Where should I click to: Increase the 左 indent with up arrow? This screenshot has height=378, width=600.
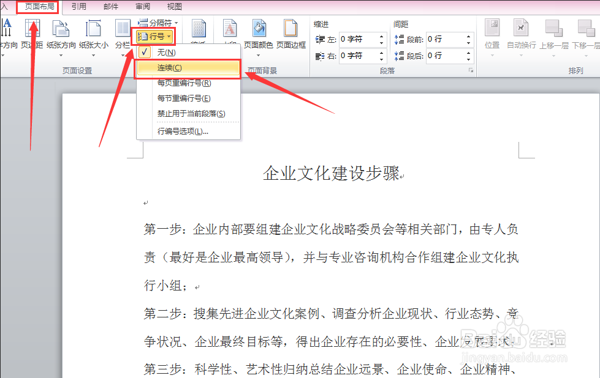pyautogui.click(x=381, y=36)
